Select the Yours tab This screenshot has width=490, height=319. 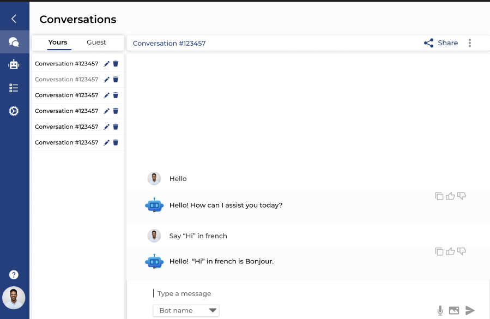click(x=58, y=42)
